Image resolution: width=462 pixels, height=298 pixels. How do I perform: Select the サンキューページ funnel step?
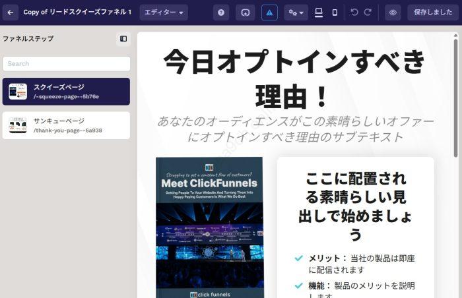point(66,125)
